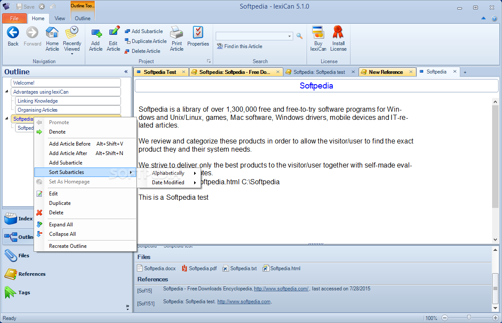Click inside the search input field

[x=251, y=36]
